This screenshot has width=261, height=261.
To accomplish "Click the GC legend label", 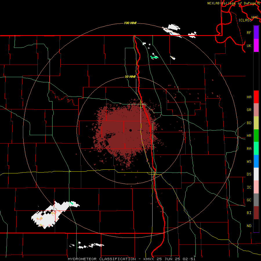I will [249, 200].
